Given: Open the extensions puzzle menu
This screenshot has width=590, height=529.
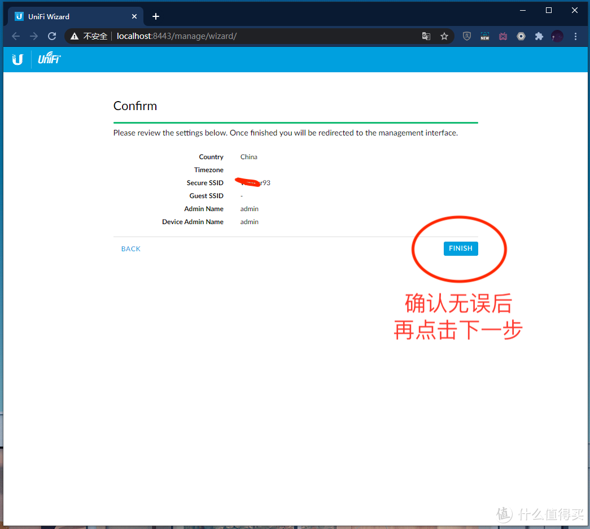Looking at the screenshot, I should (x=539, y=36).
